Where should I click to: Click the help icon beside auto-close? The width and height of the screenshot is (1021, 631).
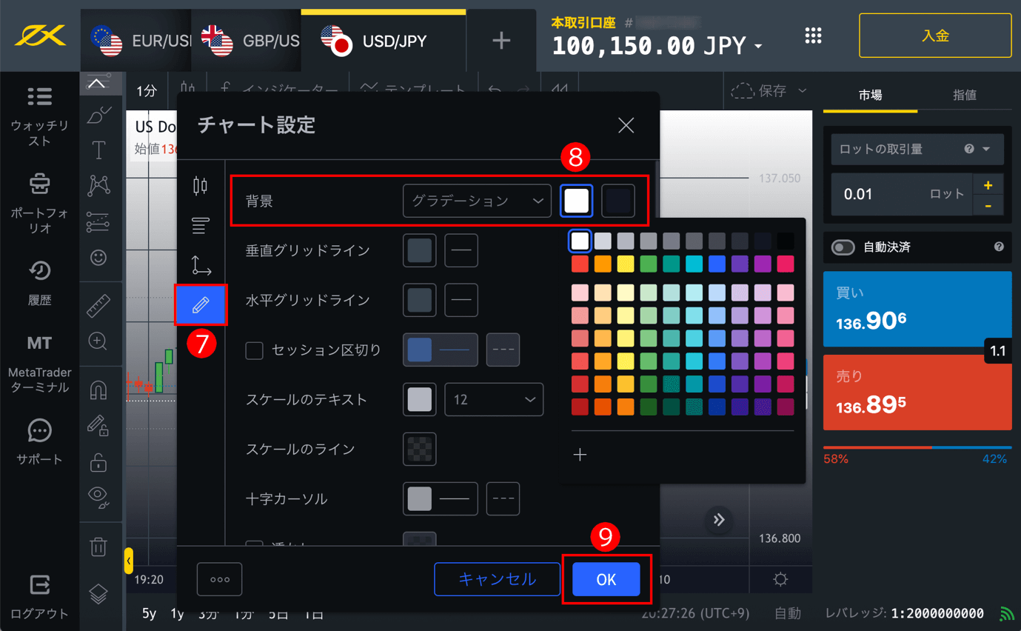pos(999,247)
